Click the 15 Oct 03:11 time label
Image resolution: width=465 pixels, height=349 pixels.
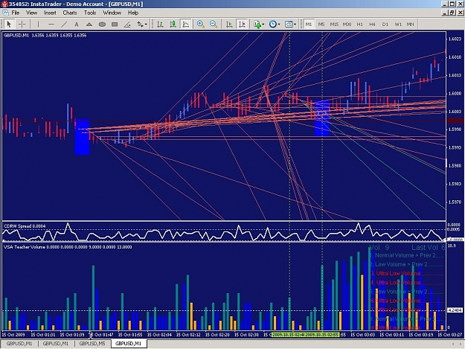tap(392, 334)
